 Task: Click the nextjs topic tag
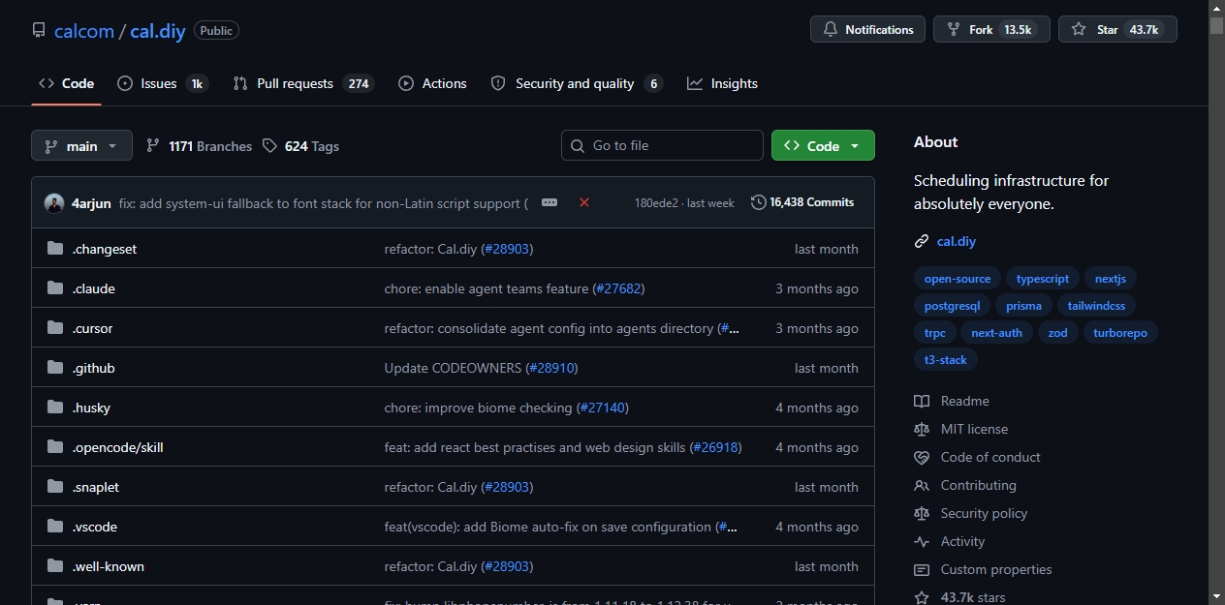click(x=1111, y=279)
